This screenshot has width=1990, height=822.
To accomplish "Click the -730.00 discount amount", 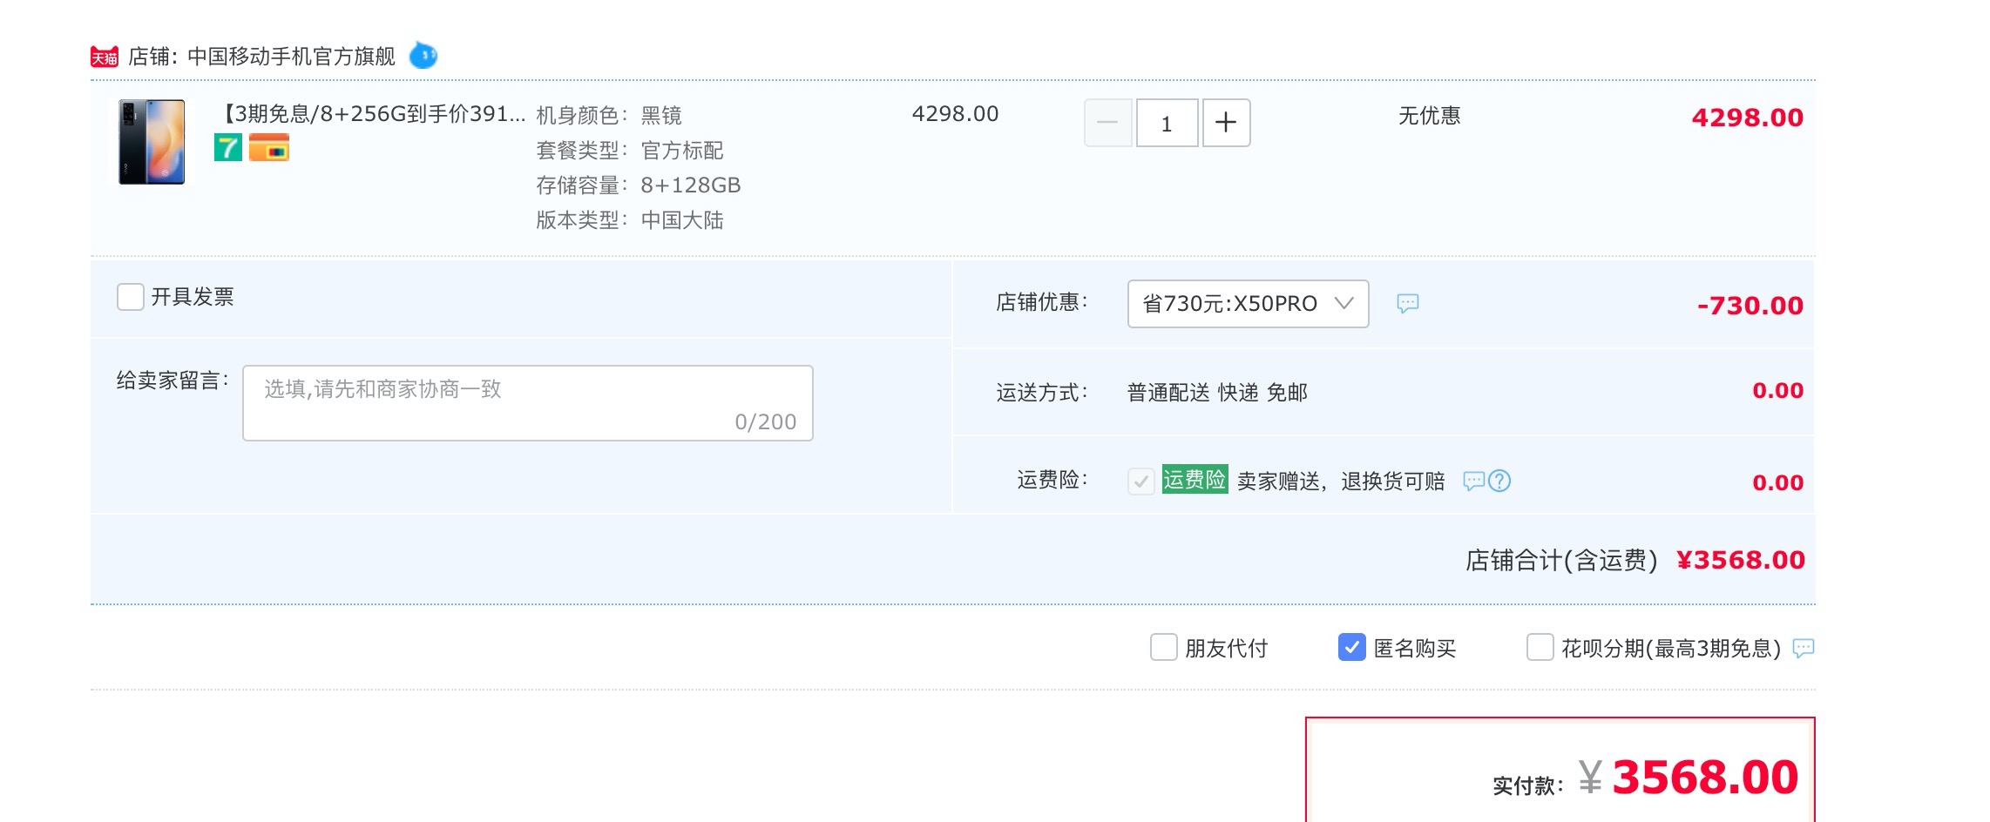I will [x=1750, y=306].
